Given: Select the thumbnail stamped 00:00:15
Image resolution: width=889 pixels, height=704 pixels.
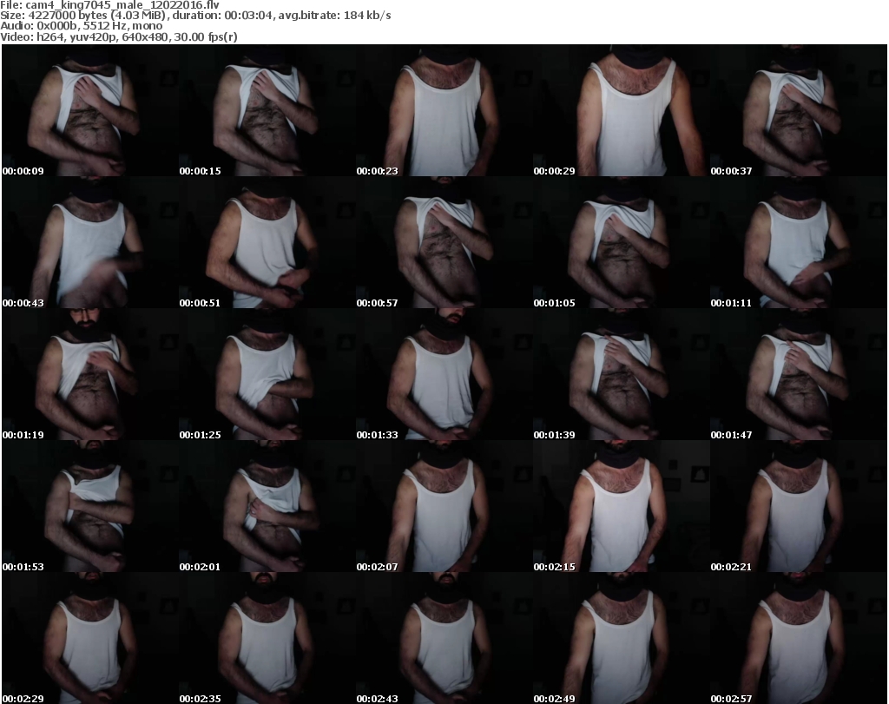Looking at the screenshot, I should tap(267, 110).
